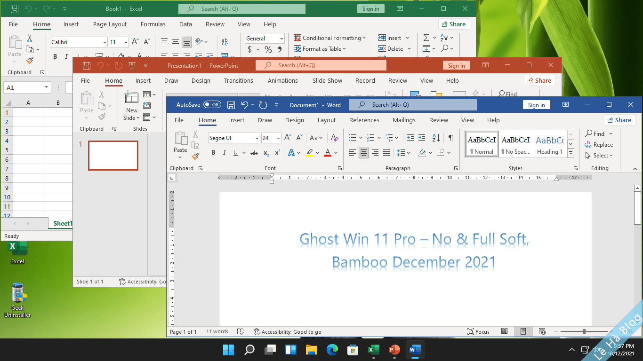Screen dimensions: 643x361
Task: Click zoom slider handle in Word status bar
Action: pos(584,331)
